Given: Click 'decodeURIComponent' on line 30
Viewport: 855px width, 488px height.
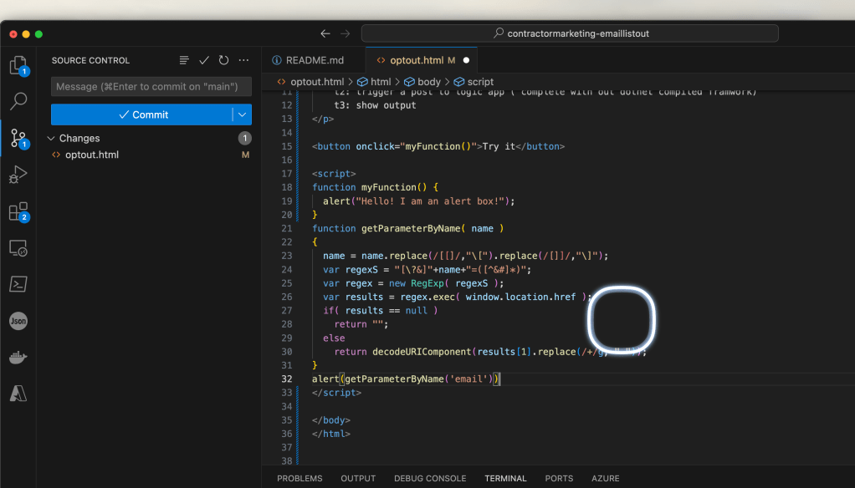Looking at the screenshot, I should point(422,352).
